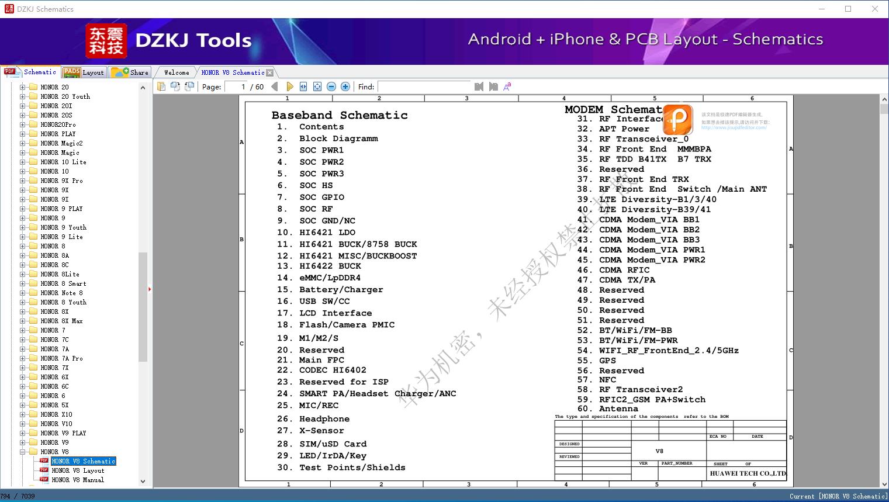The height and width of the screenshot is (502, 889).
Task: Expand the HONOR 8X Max node
Action: tap(22, 321)
